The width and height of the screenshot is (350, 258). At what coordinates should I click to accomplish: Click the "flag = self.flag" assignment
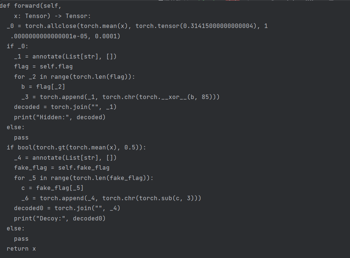(43, 67)
